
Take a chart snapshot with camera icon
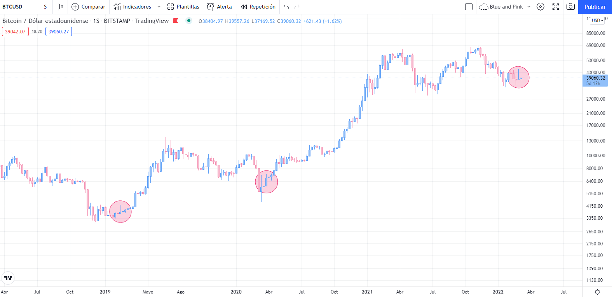[x=570, y=7]
